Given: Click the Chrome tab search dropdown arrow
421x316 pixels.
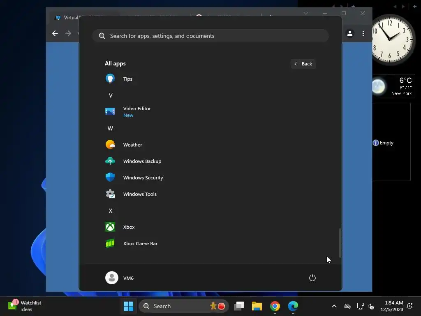Looking at the screenshot, I should (305, 13).
